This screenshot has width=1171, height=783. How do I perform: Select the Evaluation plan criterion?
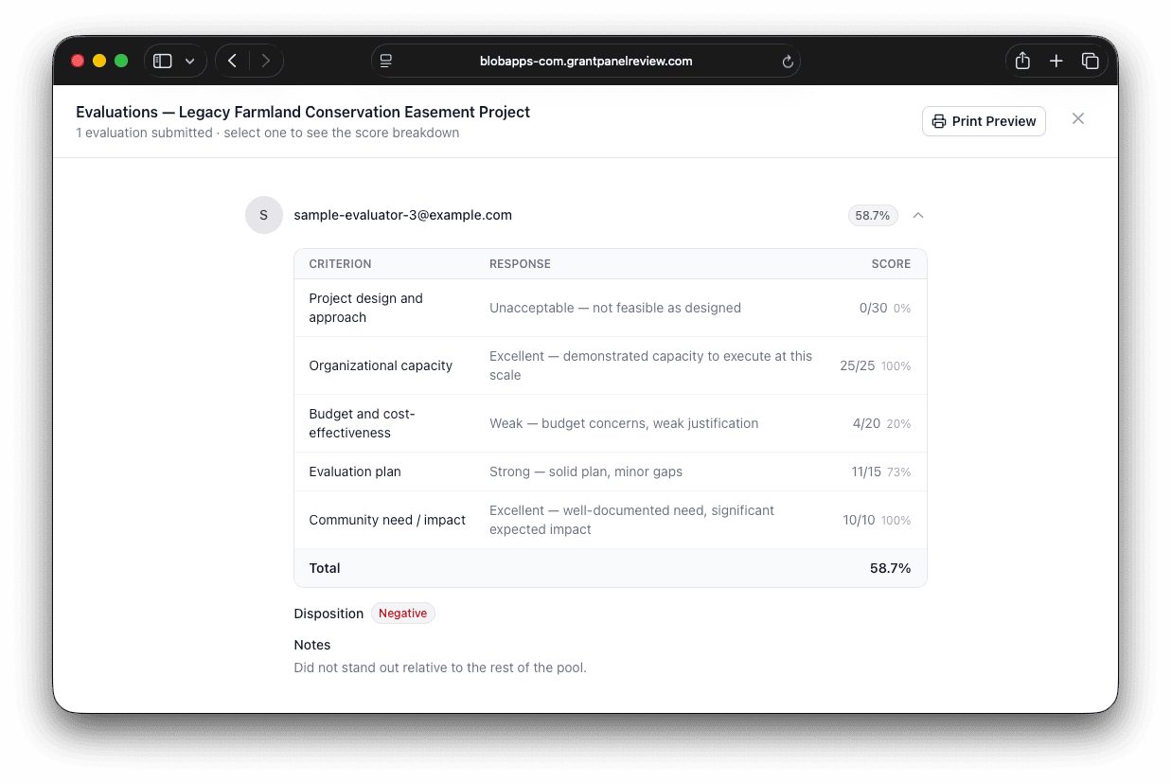[x=355, y=472]
